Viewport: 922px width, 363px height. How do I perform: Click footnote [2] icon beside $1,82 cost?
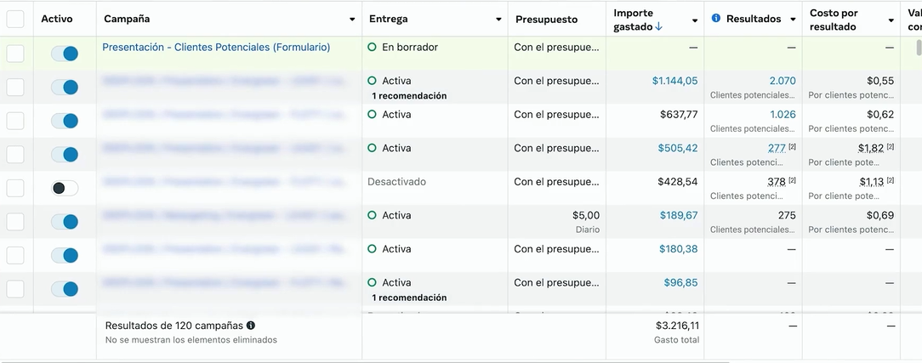[x=891, y=147]
